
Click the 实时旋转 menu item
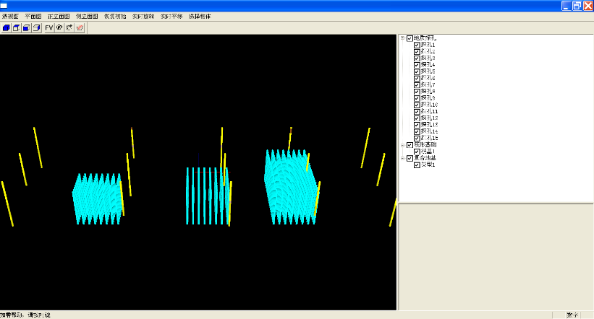click(x=143, y=17)
